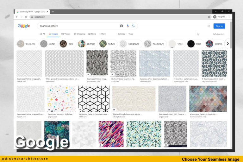Image resolution: width=243 pixels, height=162 pixels.
Task: Open the Tools link
Action: tap(131, 34)
